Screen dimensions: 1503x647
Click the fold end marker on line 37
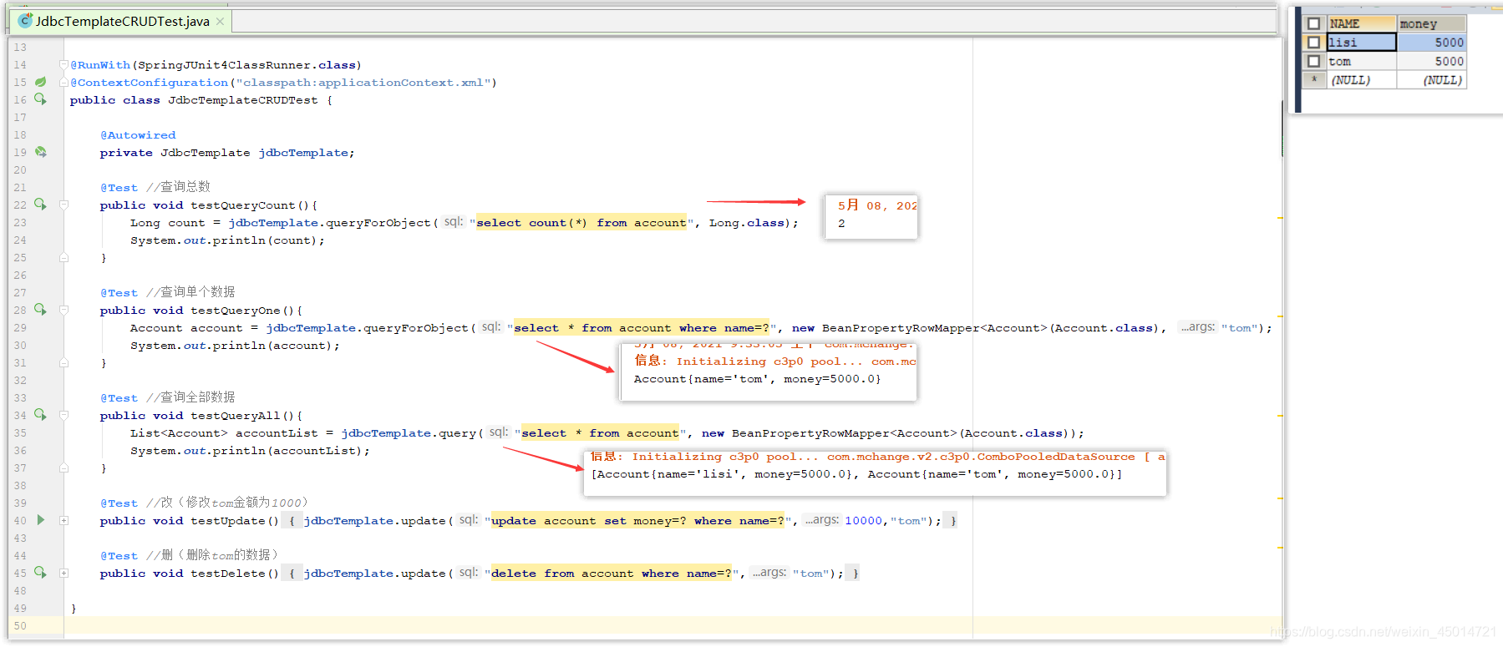pyautogui.click(x=63, y=468)
